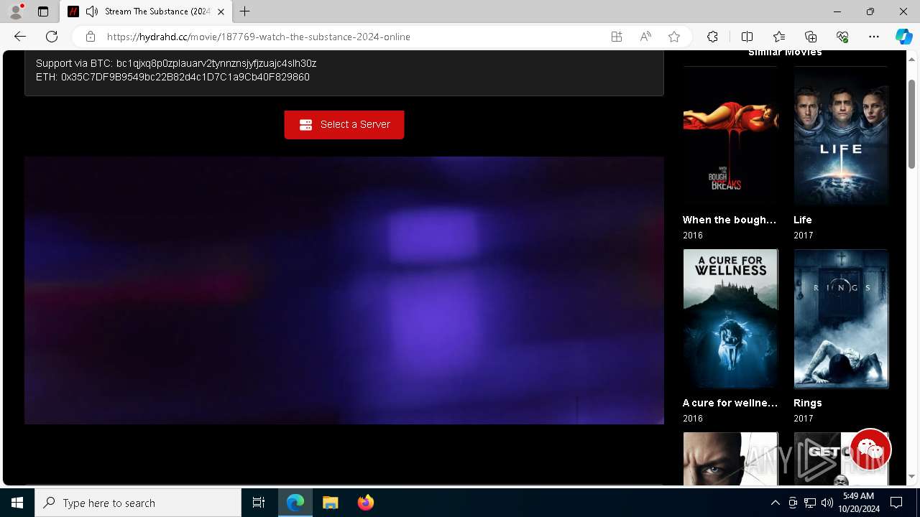Screen dimensions: 920x517
Task: Click the taskbar search box
Action: point(138,503)
